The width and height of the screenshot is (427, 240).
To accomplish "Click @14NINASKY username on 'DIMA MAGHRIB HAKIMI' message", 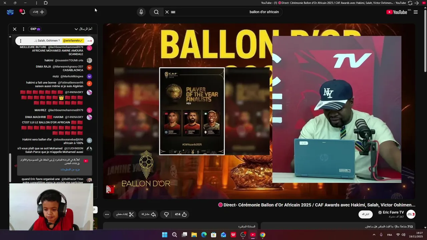I will [74, 117].
